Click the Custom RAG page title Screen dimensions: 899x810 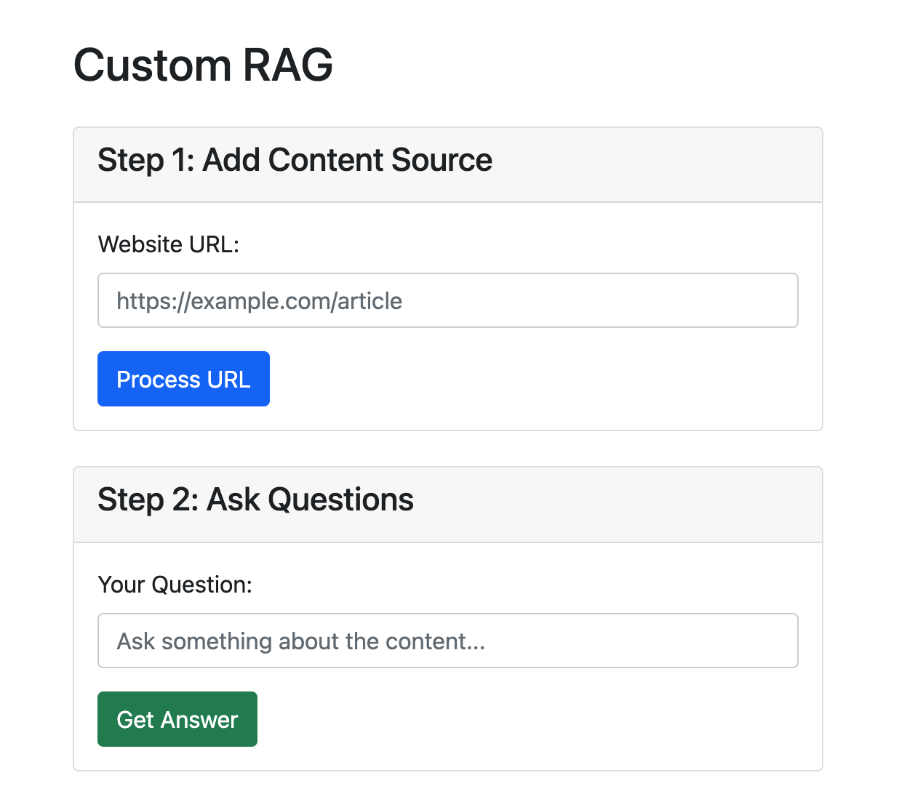[203, 65]
